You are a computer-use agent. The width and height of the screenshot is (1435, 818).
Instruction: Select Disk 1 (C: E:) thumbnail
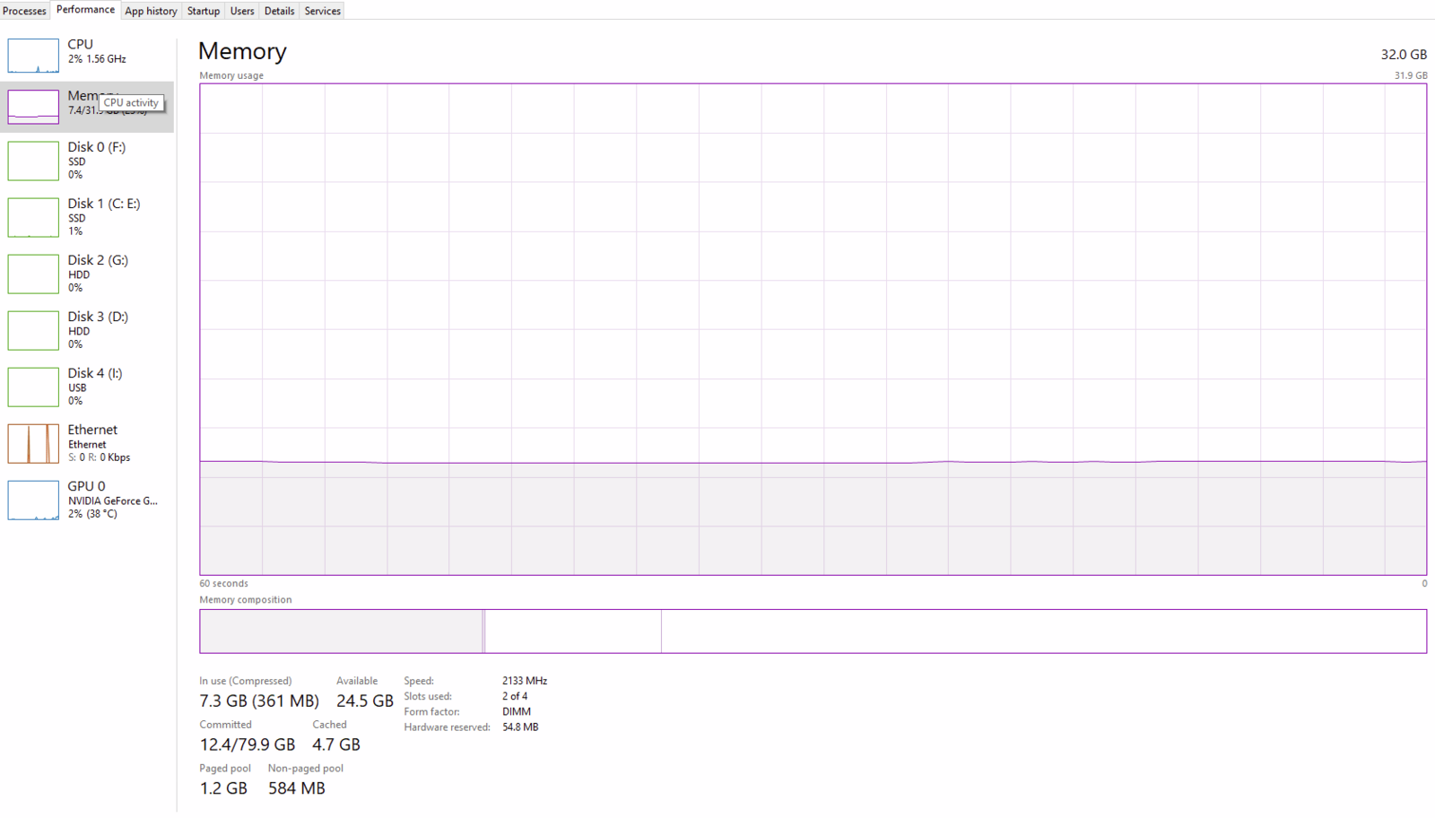pyautogui.click(x=33, y=217)
